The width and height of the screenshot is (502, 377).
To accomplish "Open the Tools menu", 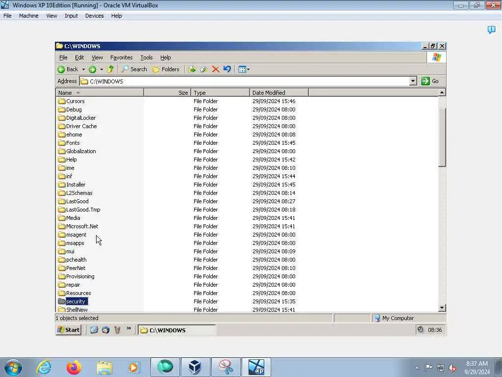I will [x=146, y=58].
